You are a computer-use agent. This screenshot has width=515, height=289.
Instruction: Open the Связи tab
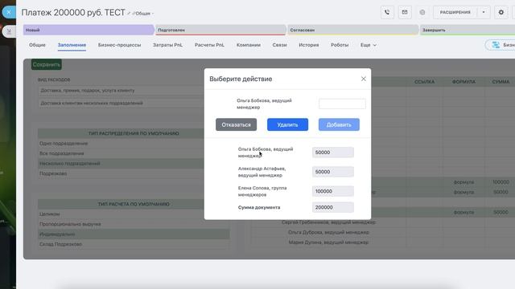(x=279, y=45)
